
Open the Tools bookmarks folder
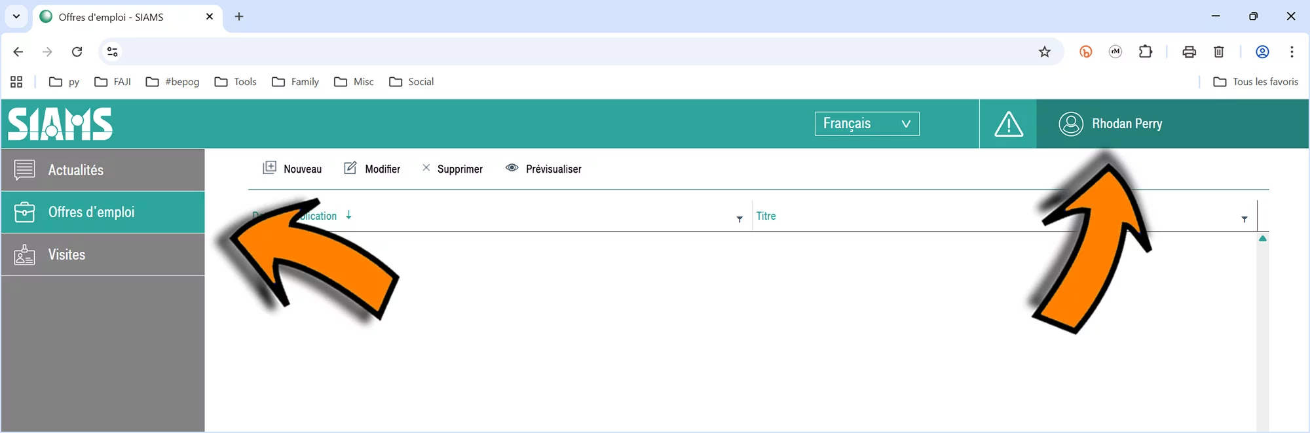point(236,82)
